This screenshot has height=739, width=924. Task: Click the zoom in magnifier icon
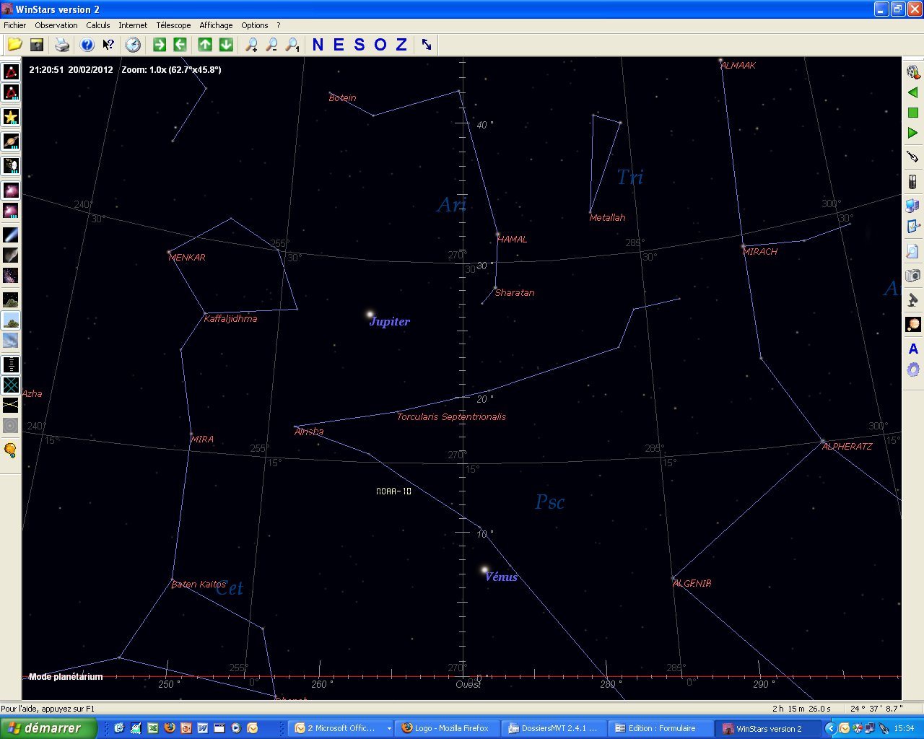(x=251, y=45)
